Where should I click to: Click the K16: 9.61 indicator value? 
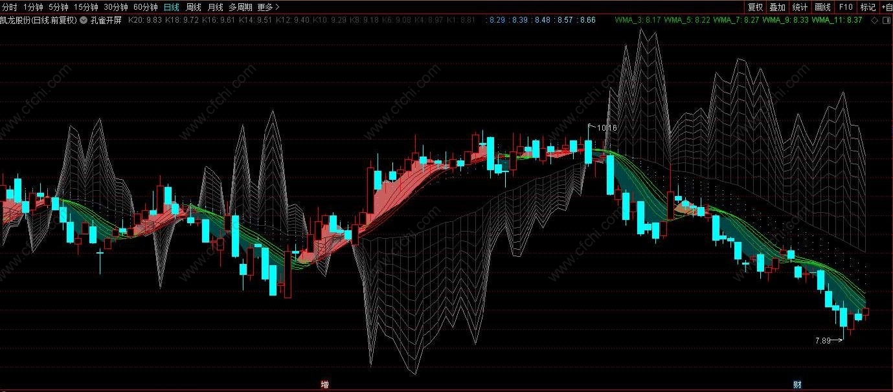click(x=219, y=20)
